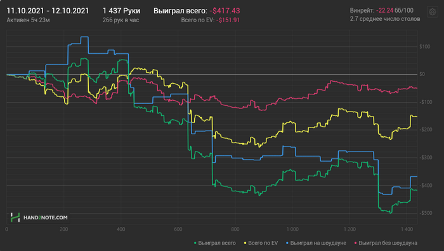Click the -$400 y-axis label

tap(425, 185)
